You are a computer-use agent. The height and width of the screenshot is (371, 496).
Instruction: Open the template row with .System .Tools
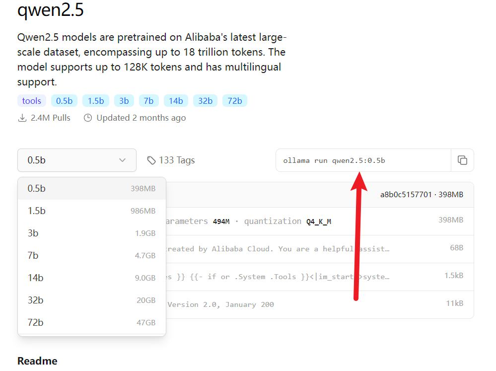coord(319,277)
